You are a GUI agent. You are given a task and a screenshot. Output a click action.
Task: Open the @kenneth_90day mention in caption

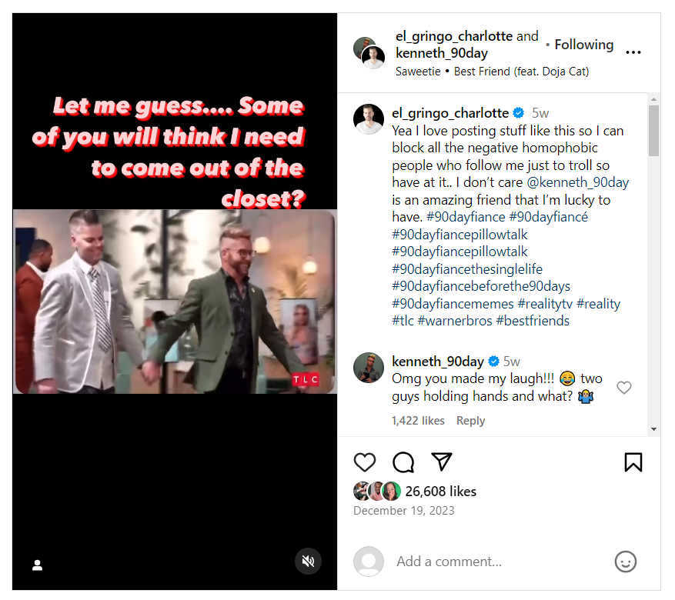coord(581,182)
